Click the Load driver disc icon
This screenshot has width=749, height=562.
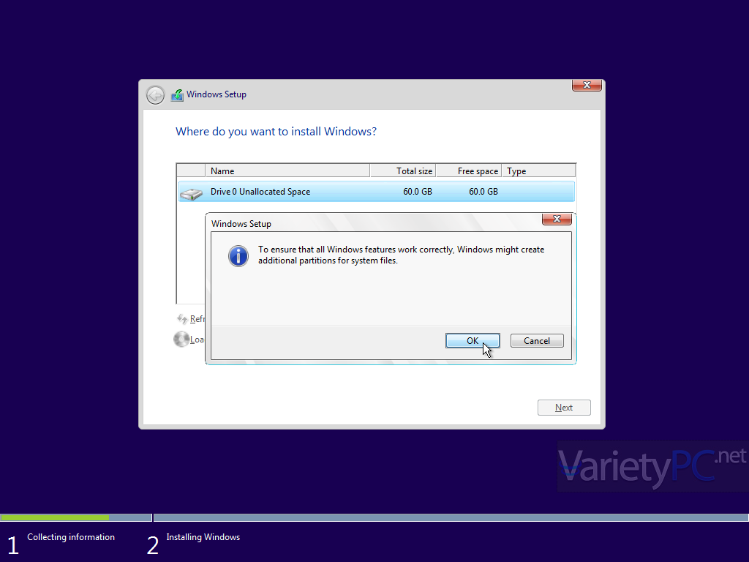pyautogui.click(x=181, y=340)
